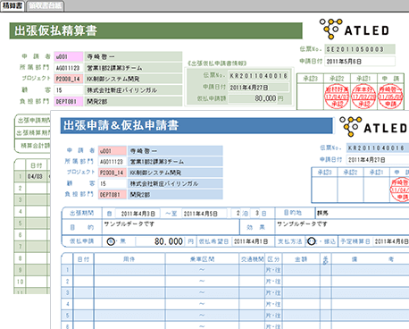This screenshot has width=409, height=329.
Task: Click the 金額 cell in blue table row 4
Action: pyautogui.click(x=301, y=304)
